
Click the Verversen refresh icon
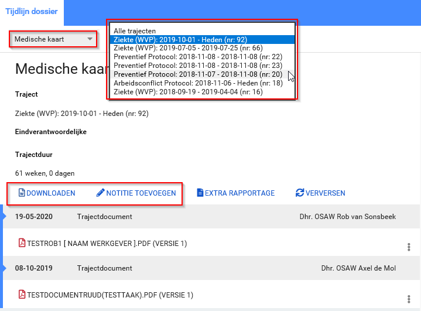click(x=300, y=193)
